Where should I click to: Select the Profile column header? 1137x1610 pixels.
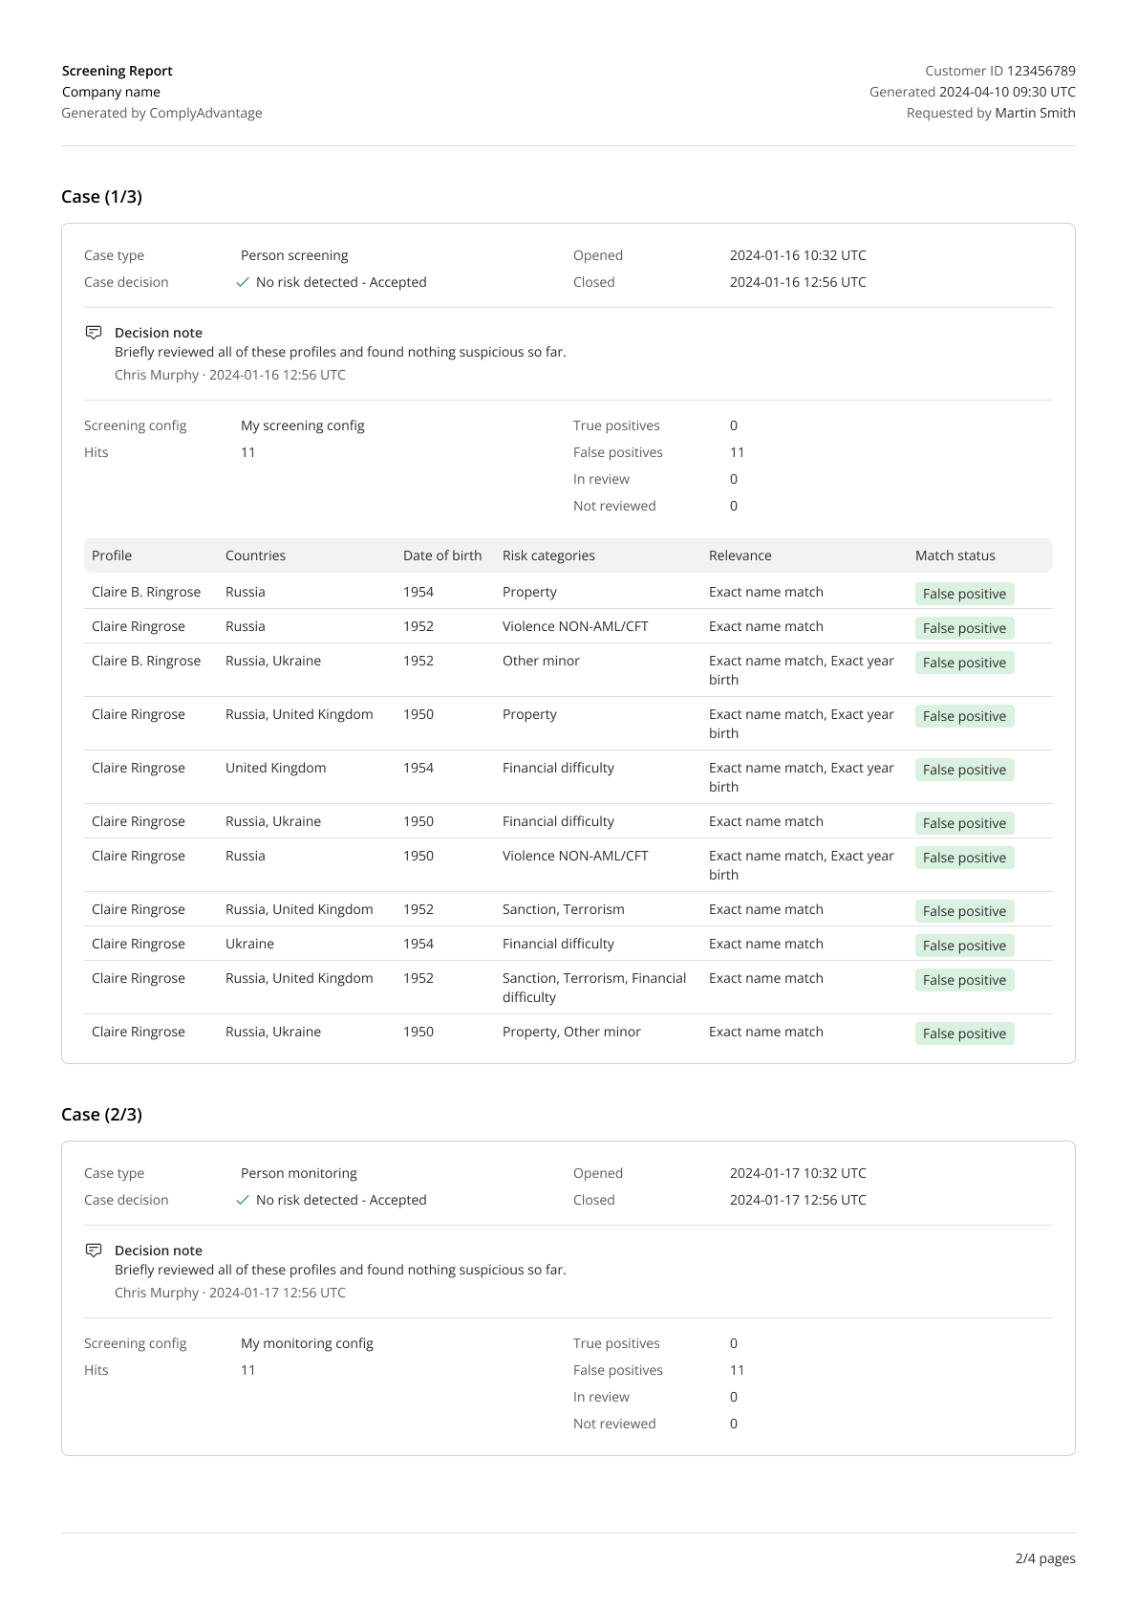pos(112,555)
